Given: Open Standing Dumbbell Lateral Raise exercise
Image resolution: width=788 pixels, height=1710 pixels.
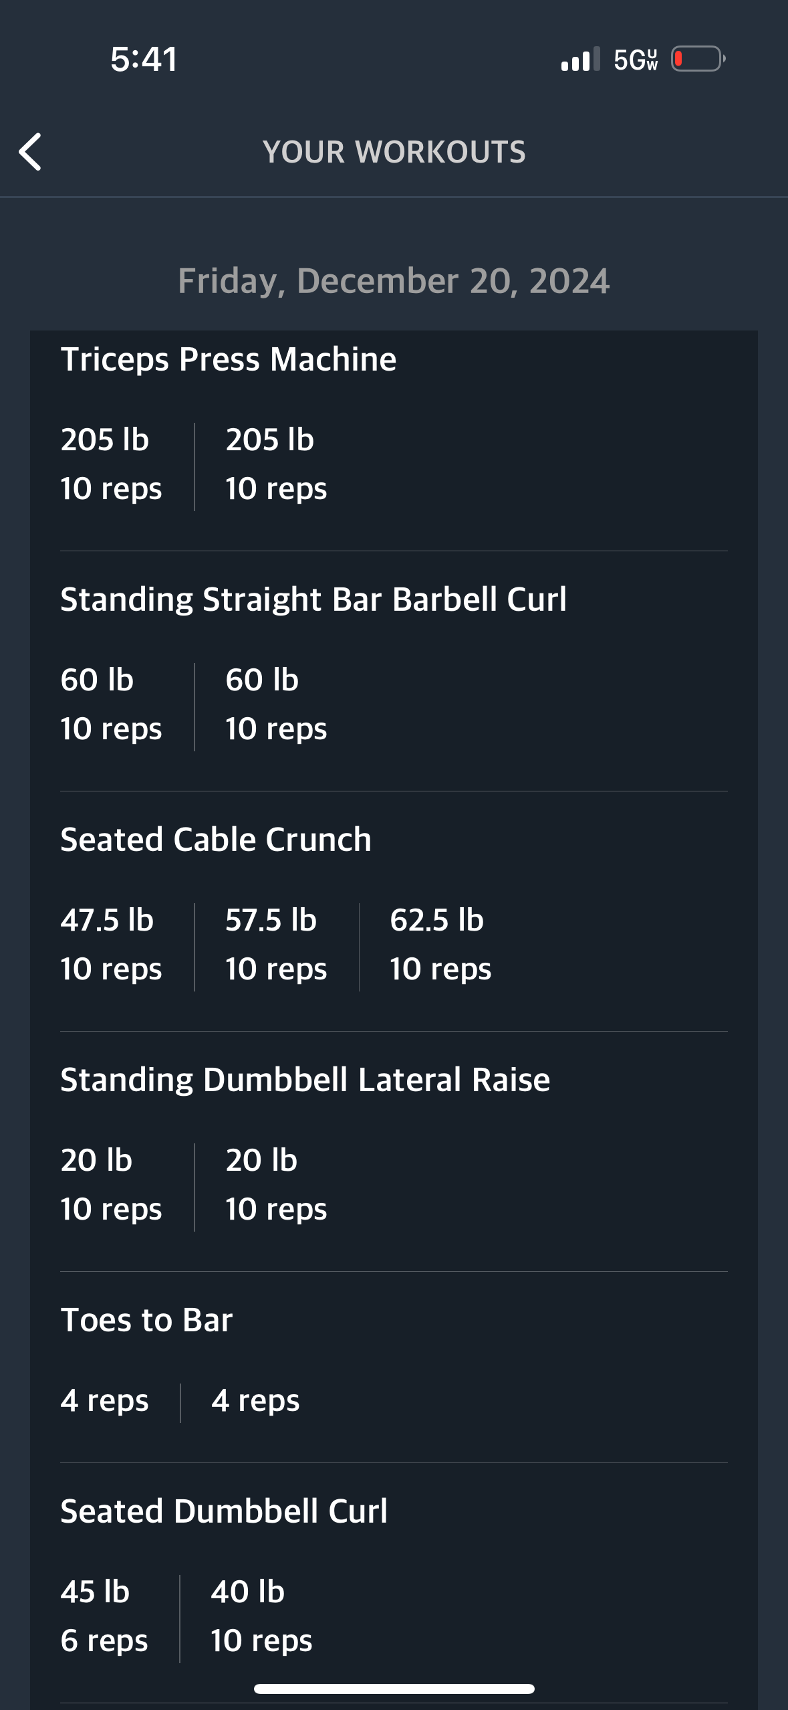Looking at the screenshot, I should point(305,1080).
